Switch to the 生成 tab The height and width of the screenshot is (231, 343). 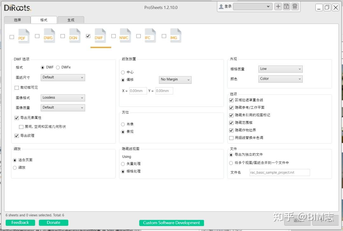71,19
